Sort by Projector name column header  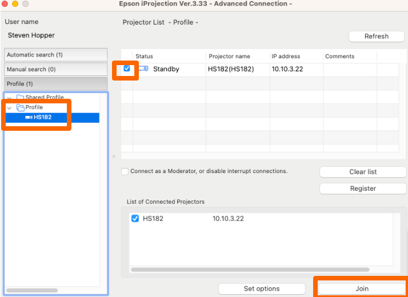238,57
